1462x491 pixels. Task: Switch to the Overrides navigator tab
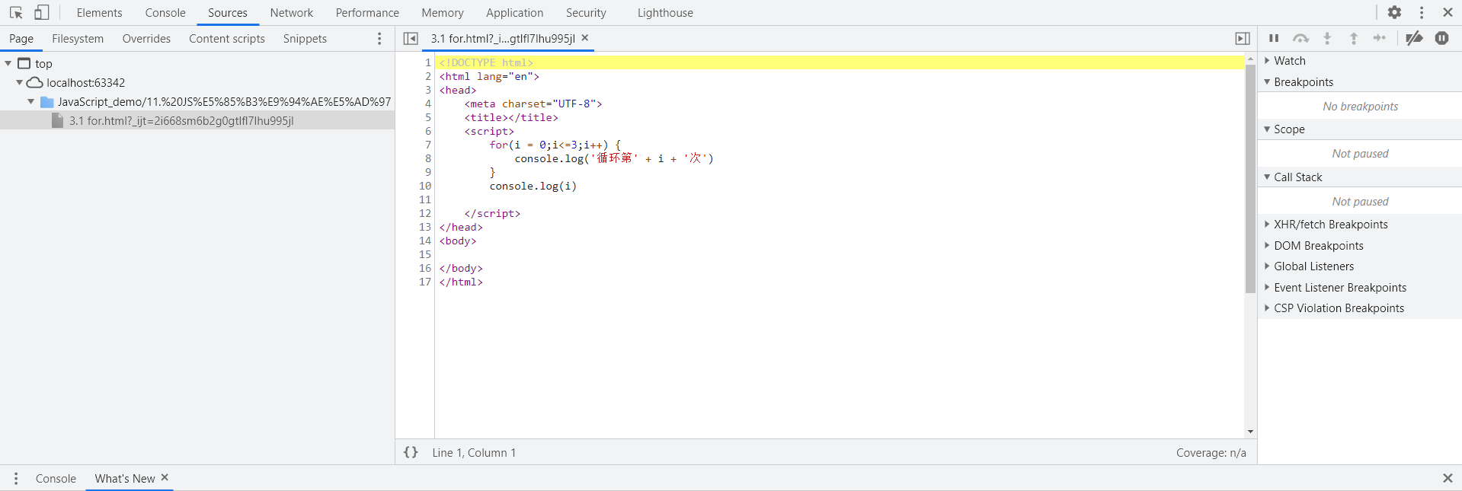[x=146, y=39]
